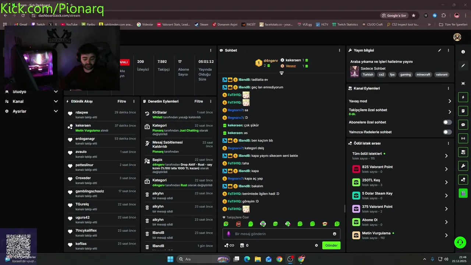The height and width of the screenshot is (265, 471).
Task: Toggle the lightning bolt activity panel icon
Action: (x=463, y=98)
